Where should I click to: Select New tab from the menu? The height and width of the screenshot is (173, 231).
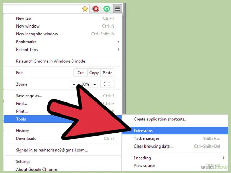[63, 18]
